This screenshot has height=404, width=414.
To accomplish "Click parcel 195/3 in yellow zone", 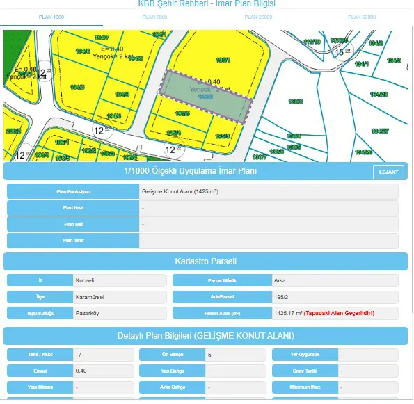I will coord(223,136).
